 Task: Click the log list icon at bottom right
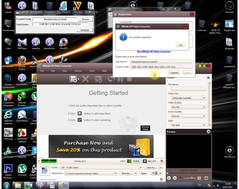tap(161, 179)
